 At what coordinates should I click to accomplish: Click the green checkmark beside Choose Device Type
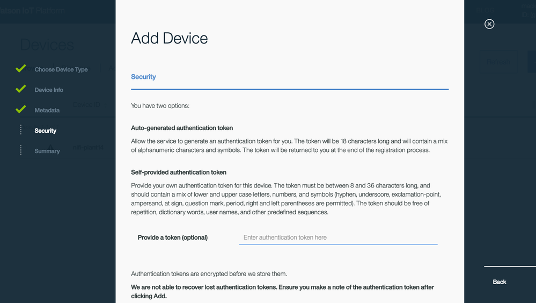point(21,69)
